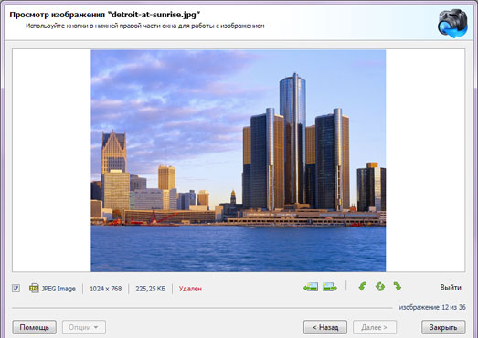Rotate image counterclockwise with left green arrow
Viewport: 478px width, 338px height.
coord(363,287)
